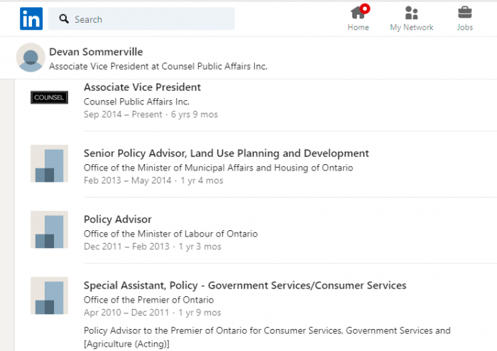Click the Home notification red badge
Image resolution: width=497 pixels, height=351 pixels.
point(365,9)
